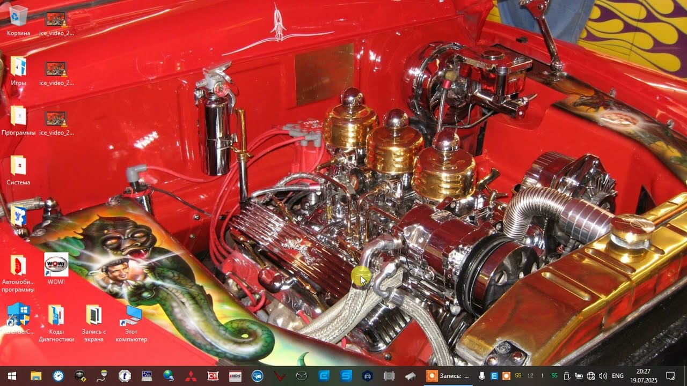Open the red C+ taskbar app
This screenshot has width=687, height=386.
(213, 376)
